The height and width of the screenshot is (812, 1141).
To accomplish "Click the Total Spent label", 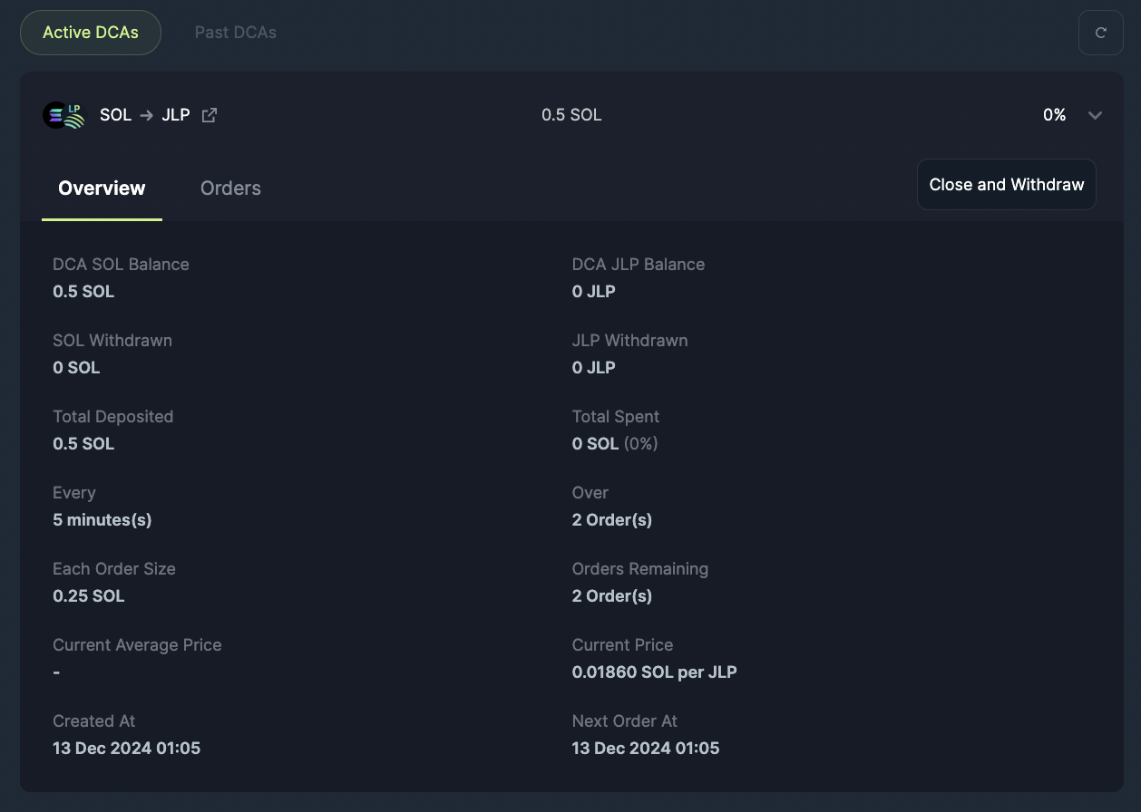I will (x=616, y=417).
